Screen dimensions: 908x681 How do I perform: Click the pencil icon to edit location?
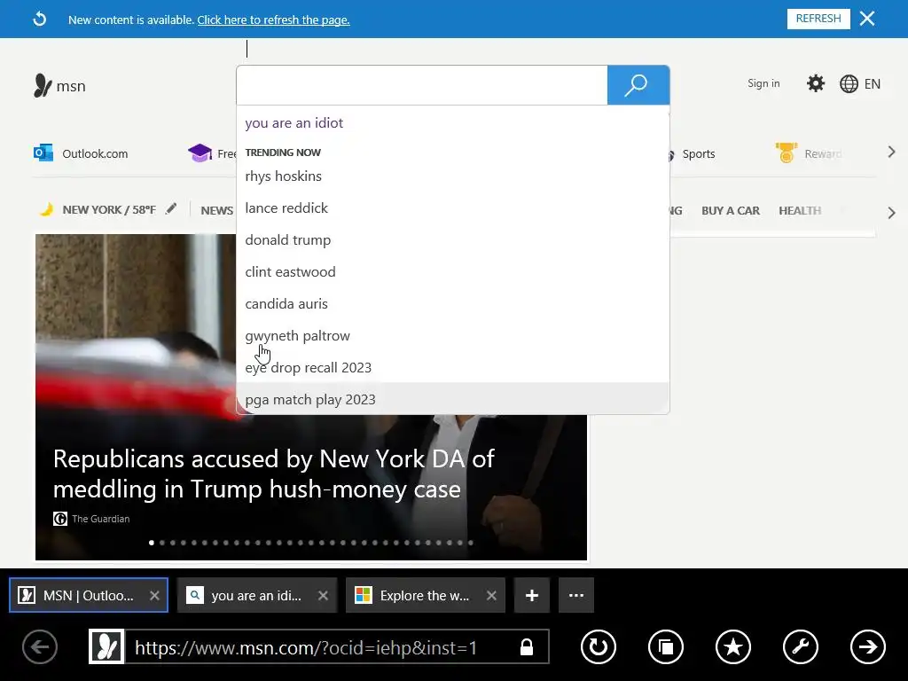(x=170, y=209)
